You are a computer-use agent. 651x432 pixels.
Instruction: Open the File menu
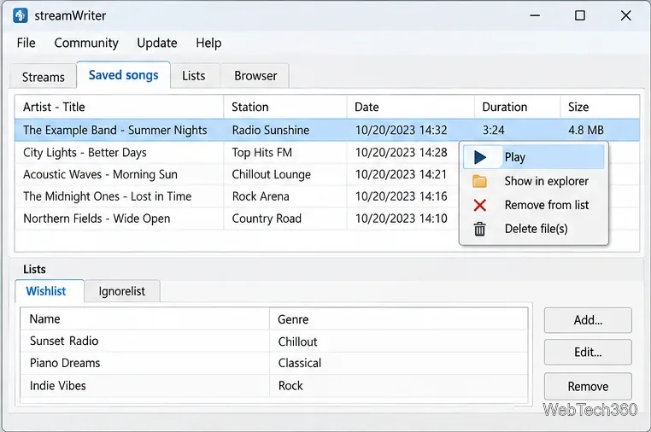(26, 43)
